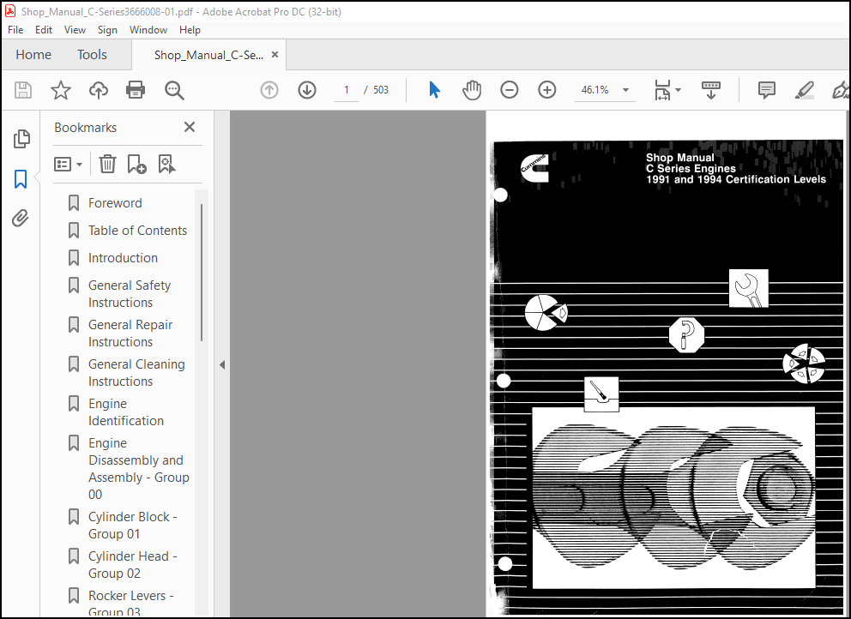Click the upload to cloud icon
851x619 pixels.
click(x=99, y=89)
